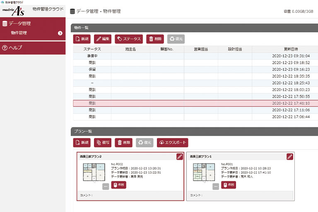Edit 西泉三郎プラン1 with pencil icon
The height and width of the screenshot is (212, 318).
click(290, 157)
